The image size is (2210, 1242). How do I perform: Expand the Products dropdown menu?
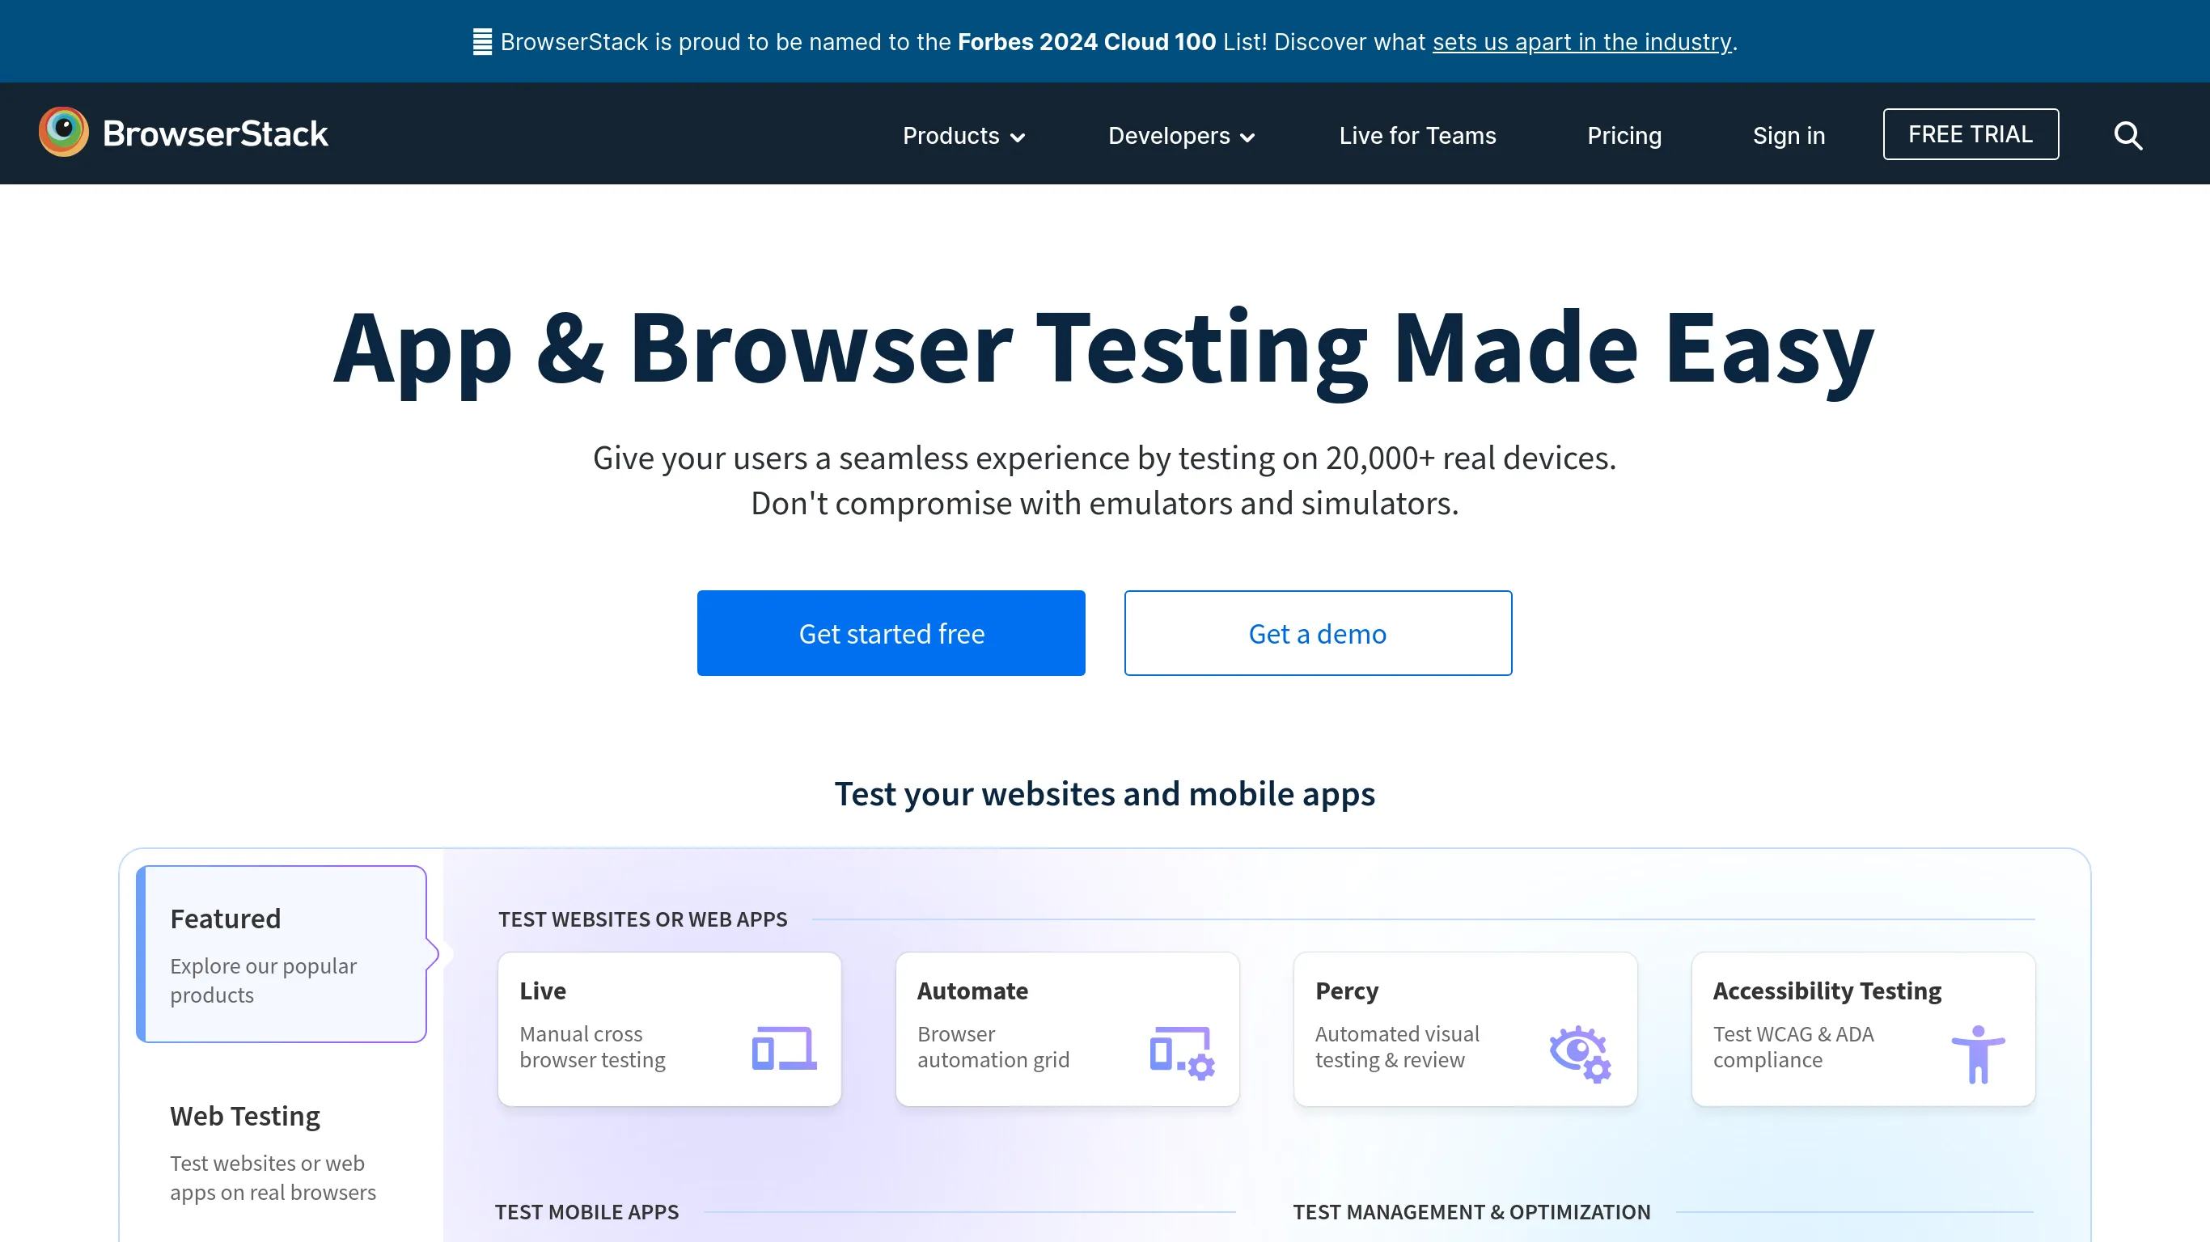(963, 133)
